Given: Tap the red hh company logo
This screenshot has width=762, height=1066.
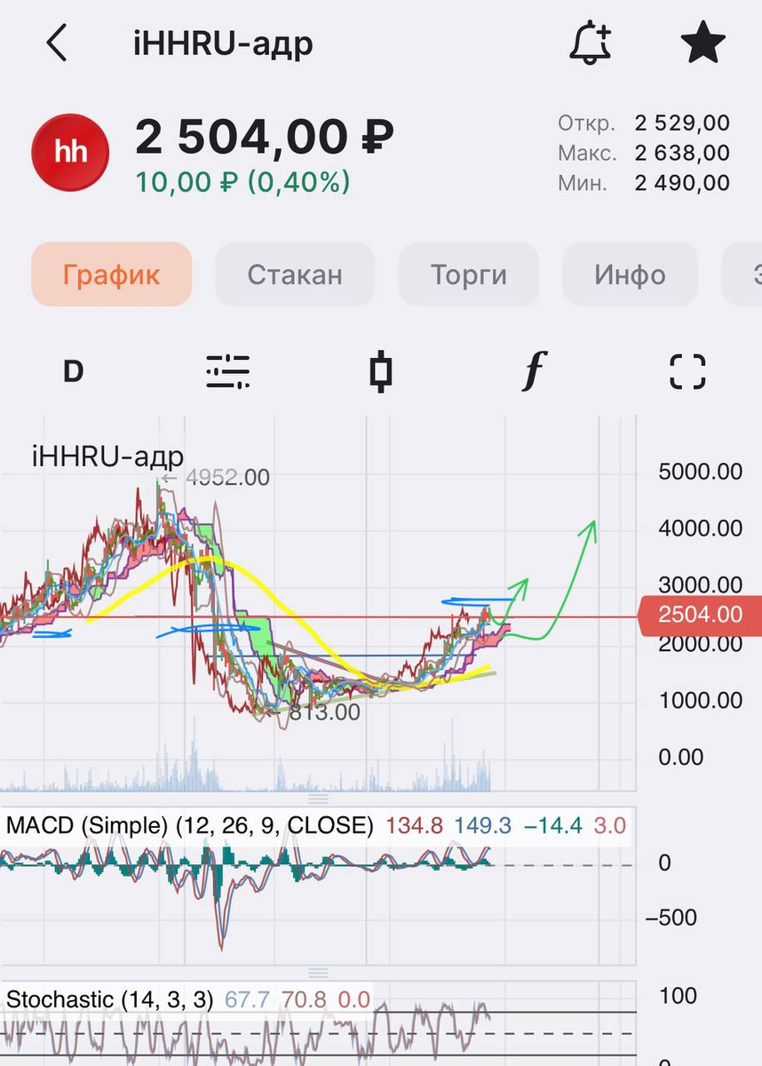Looking at the screenshot, I should [70, 152].
